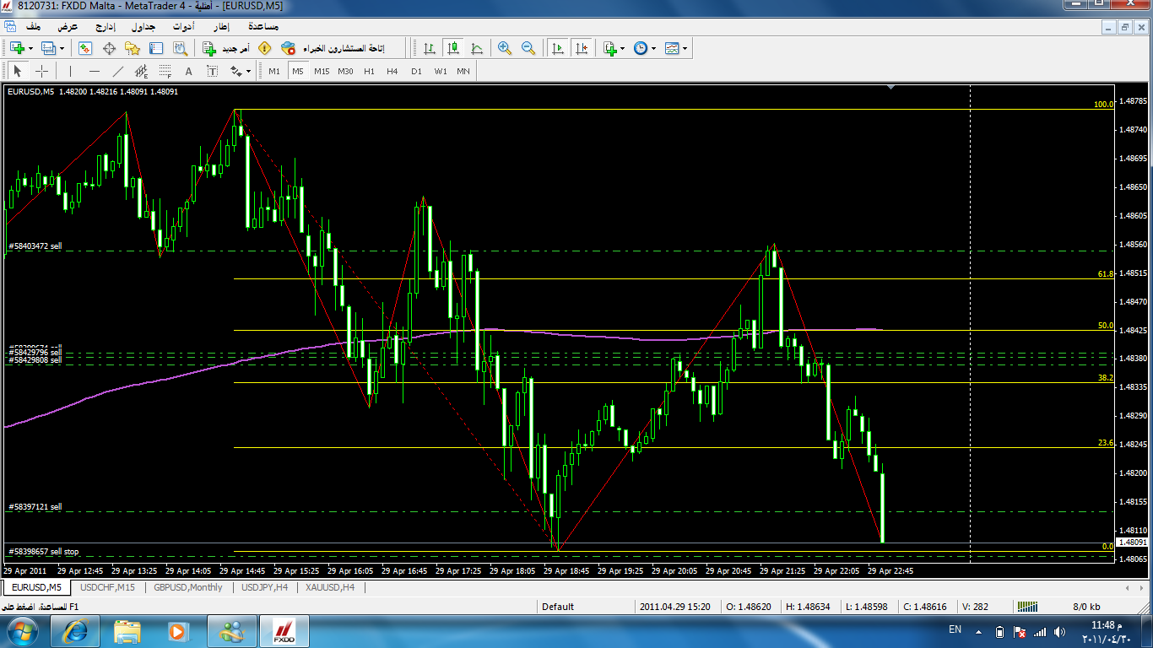Zoom out the chart
1153x648 pixels.
[x=528, y=49]
